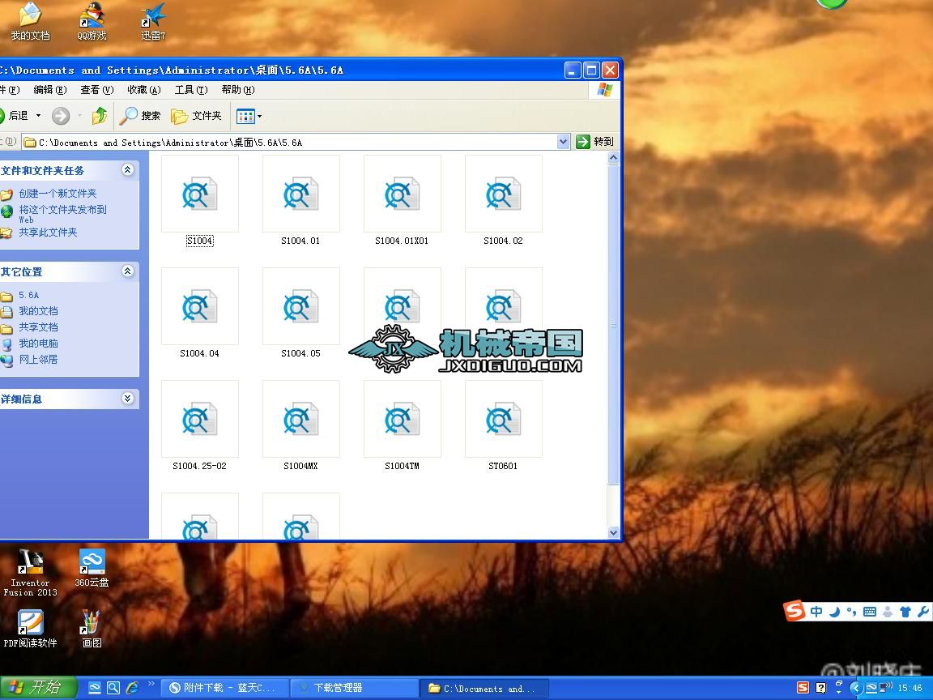Select the S1004.05 file icon
Viewport: 933px width, 700px height.
pyautogui.click(x=301, y=306)
